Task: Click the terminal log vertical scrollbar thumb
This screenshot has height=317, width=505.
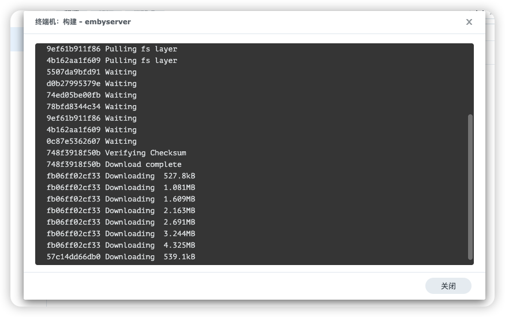Action: 470,187
